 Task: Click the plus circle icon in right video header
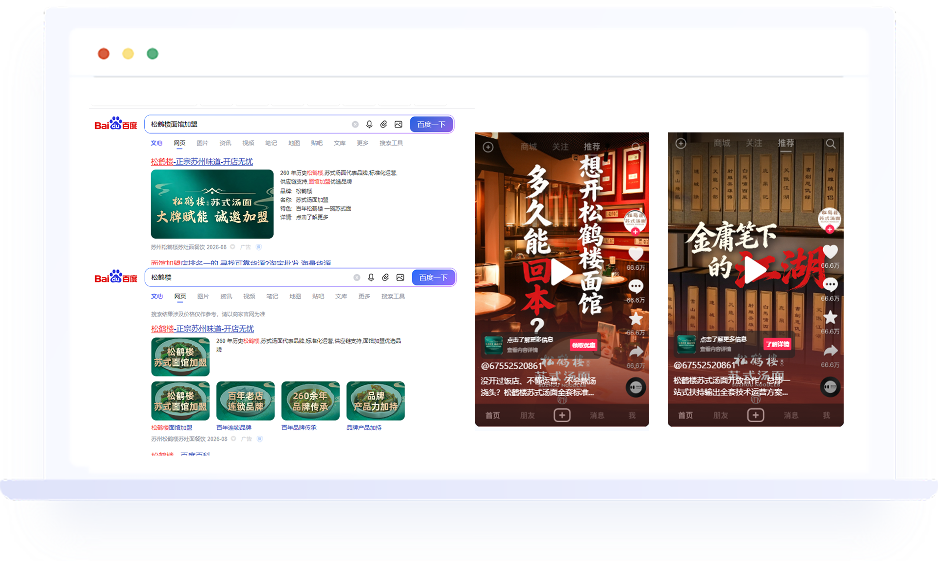click(x=681, y=143)
